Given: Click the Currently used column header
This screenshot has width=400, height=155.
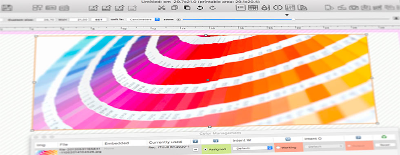Looking at the screenshot, I should coord(165,142).
